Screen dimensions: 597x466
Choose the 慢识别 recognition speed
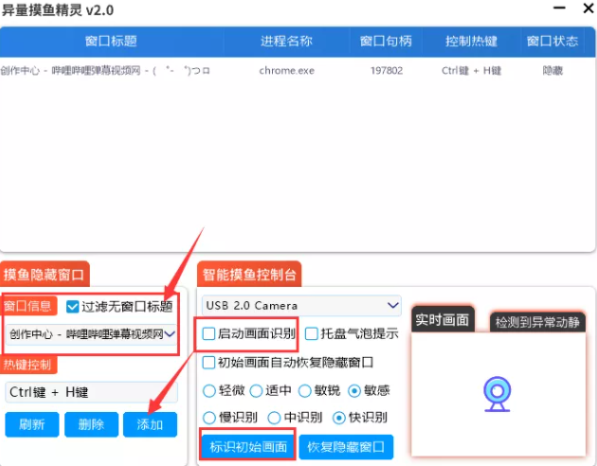click(x=209, y=418)
